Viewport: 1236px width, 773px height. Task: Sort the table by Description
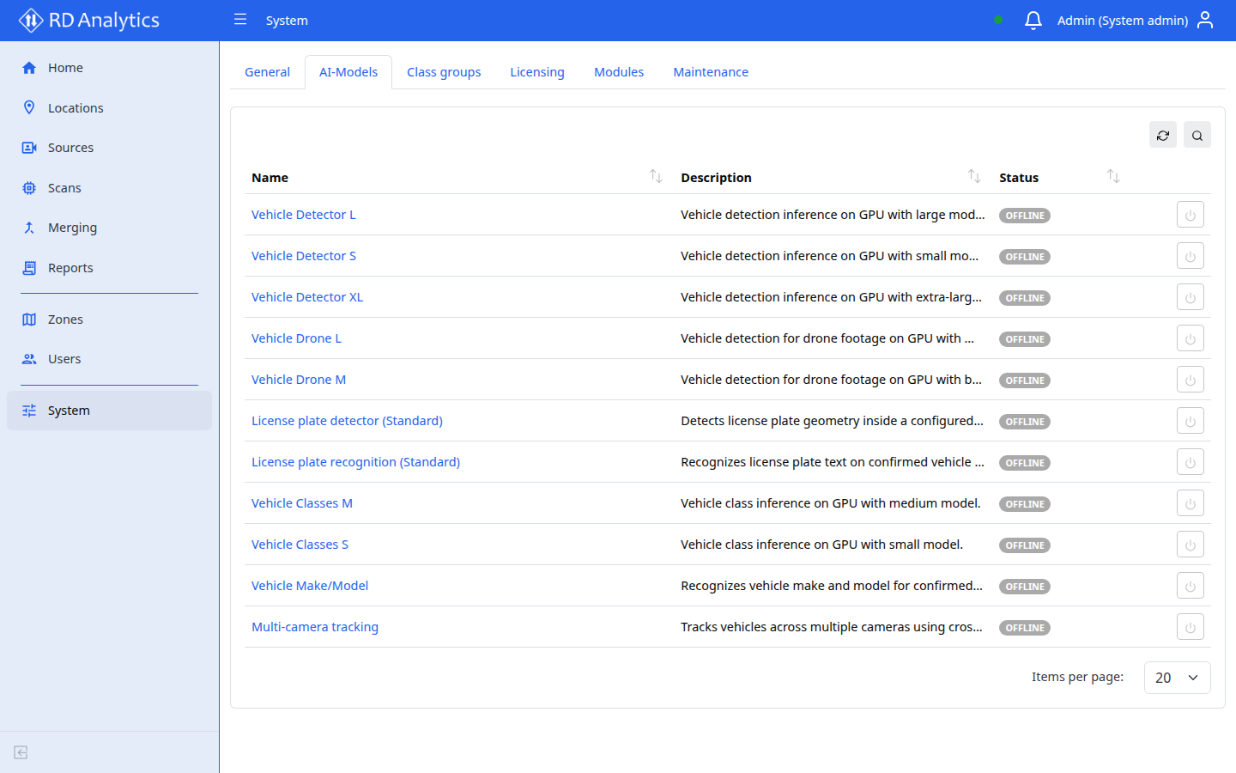974,176
